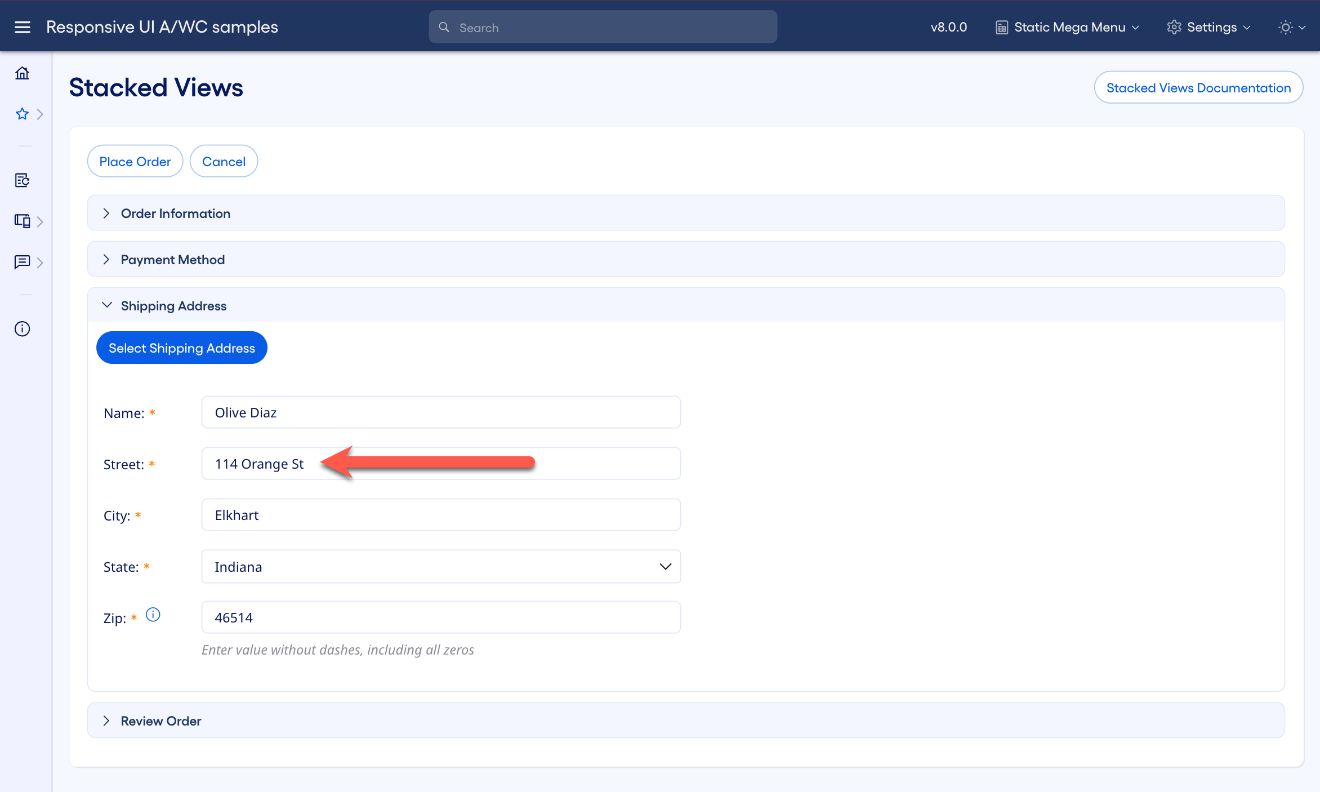Click the info tooltip icon beside Zip
Screen dimensions: 1320x792
153,615
